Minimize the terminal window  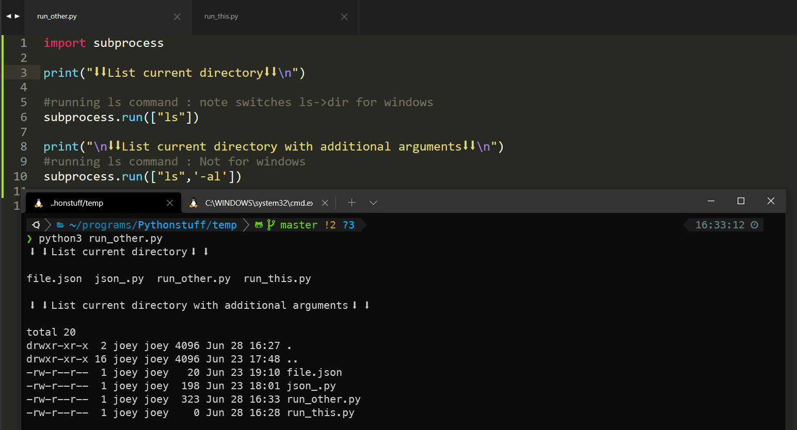coord(711,201)
